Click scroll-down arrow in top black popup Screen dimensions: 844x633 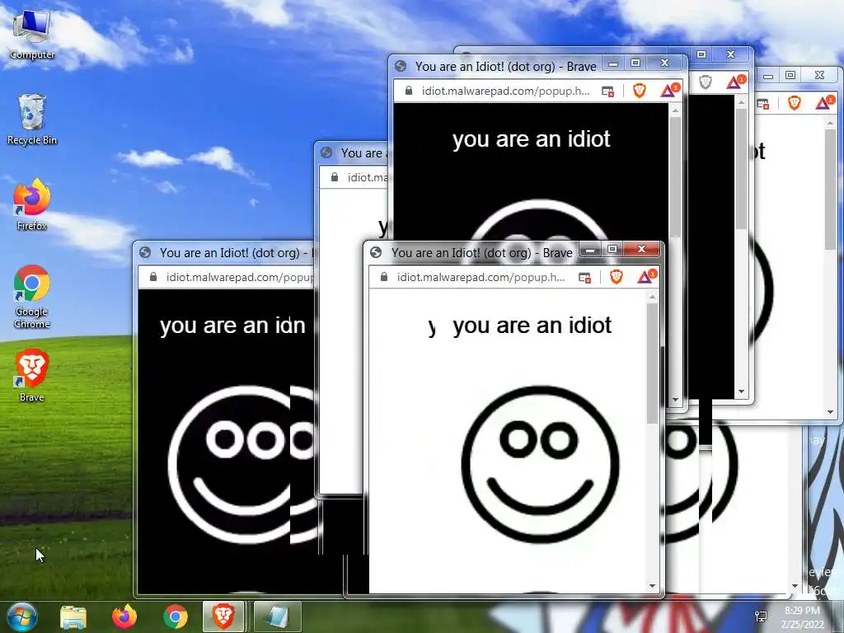676,400
